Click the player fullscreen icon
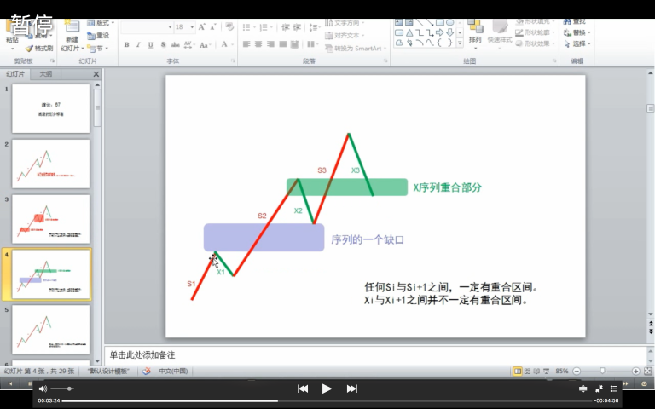Image resolution: width=655 pixels, height=409 pixels. [x=599, y=389]
